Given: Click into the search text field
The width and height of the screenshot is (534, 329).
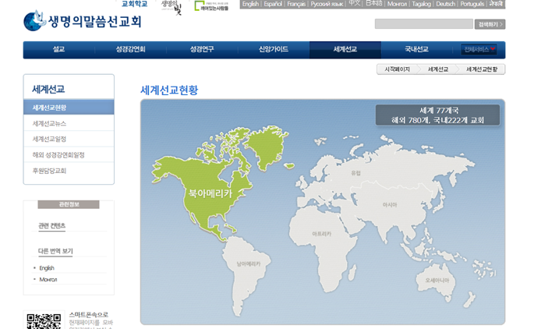Looking at the screenshot, I should coord(423,24).
